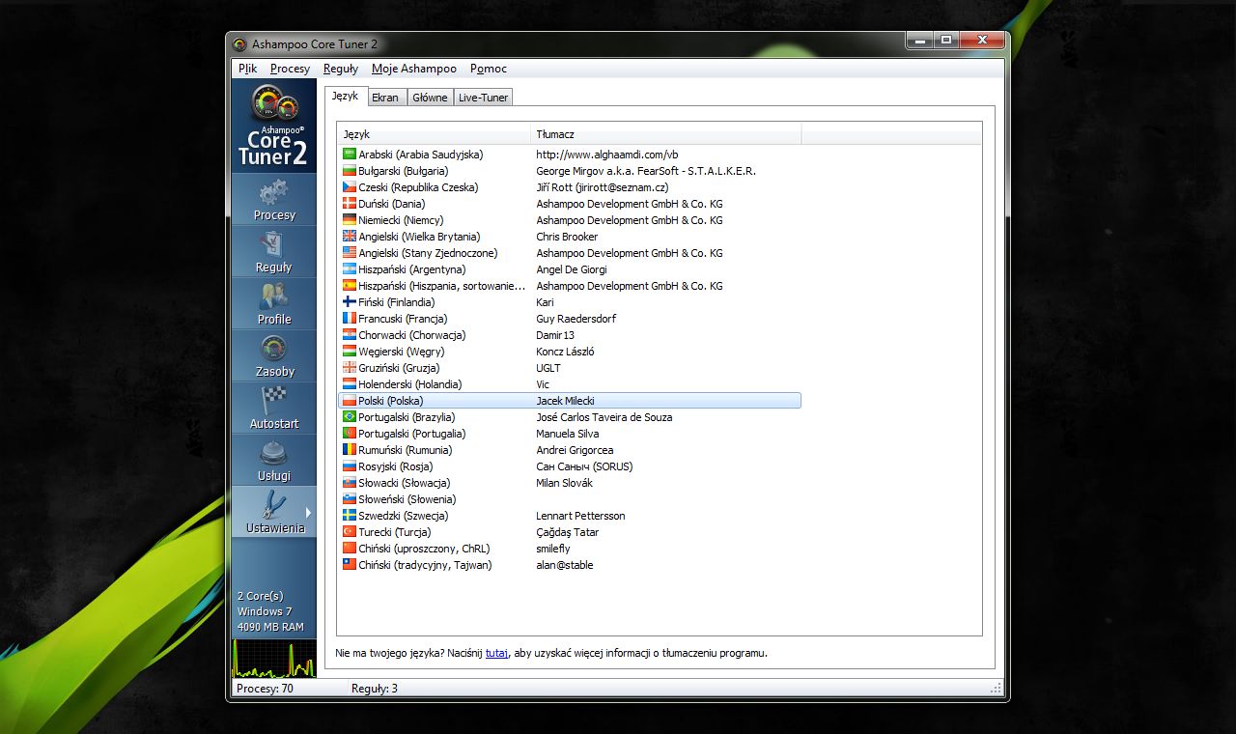Select Holenderski (Holandia) language
This screenshot has height=734, width=1236.
point(570,384)
